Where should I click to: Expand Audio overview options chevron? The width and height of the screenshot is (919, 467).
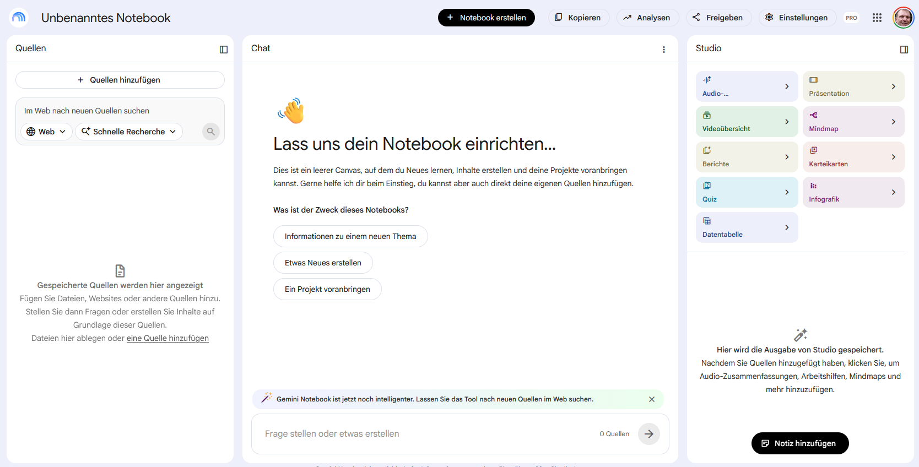[x=787, y=86]
